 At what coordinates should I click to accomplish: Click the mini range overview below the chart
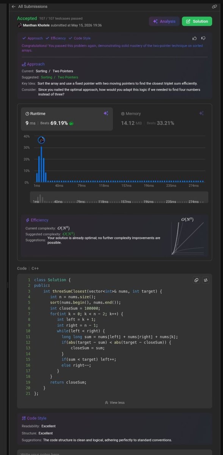119,198
